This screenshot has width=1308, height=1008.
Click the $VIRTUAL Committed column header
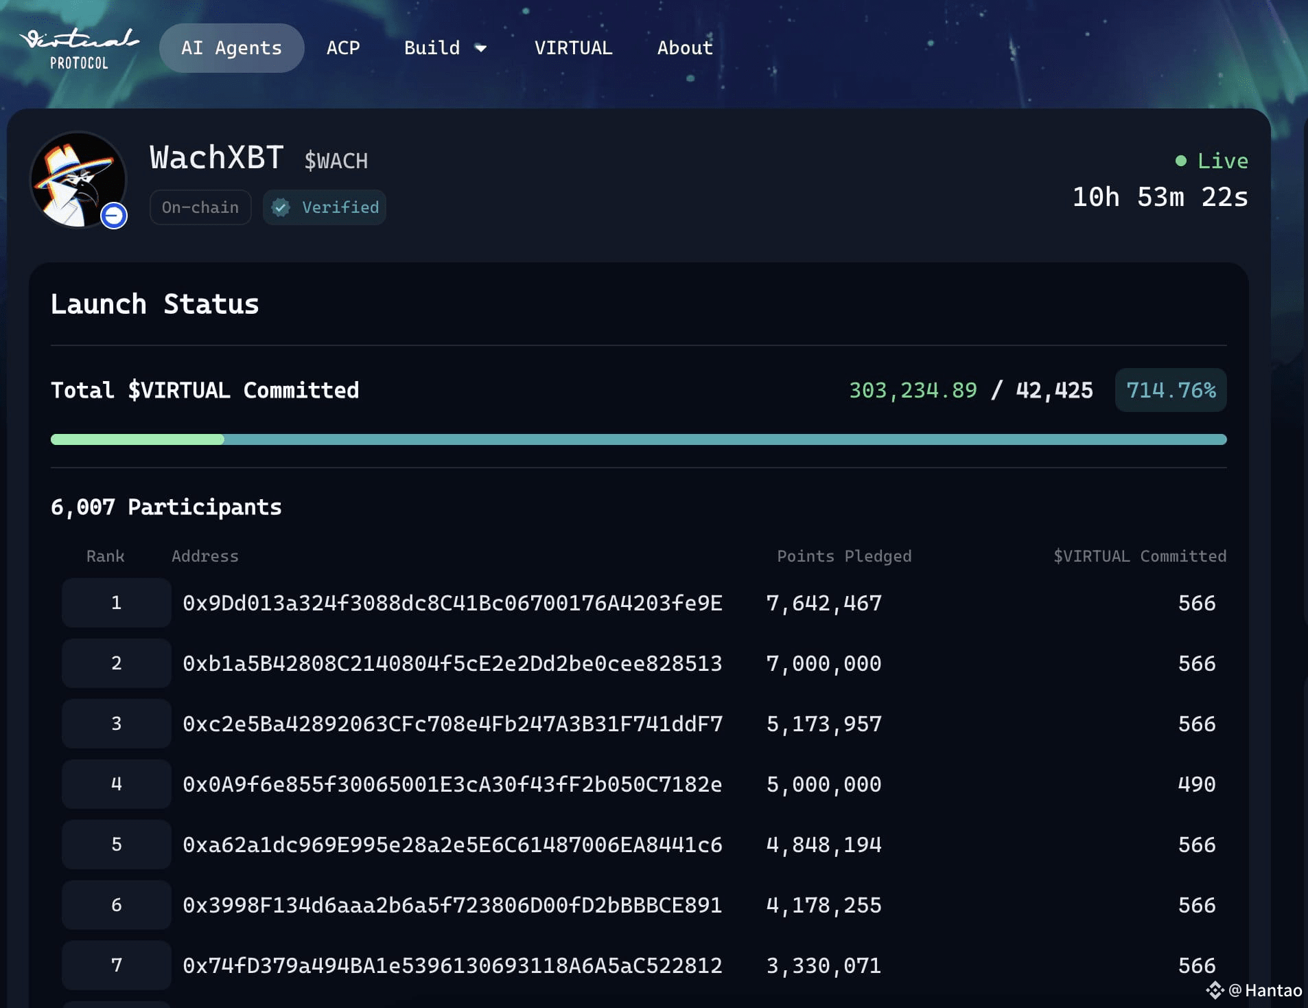[x=1140, y=556]
